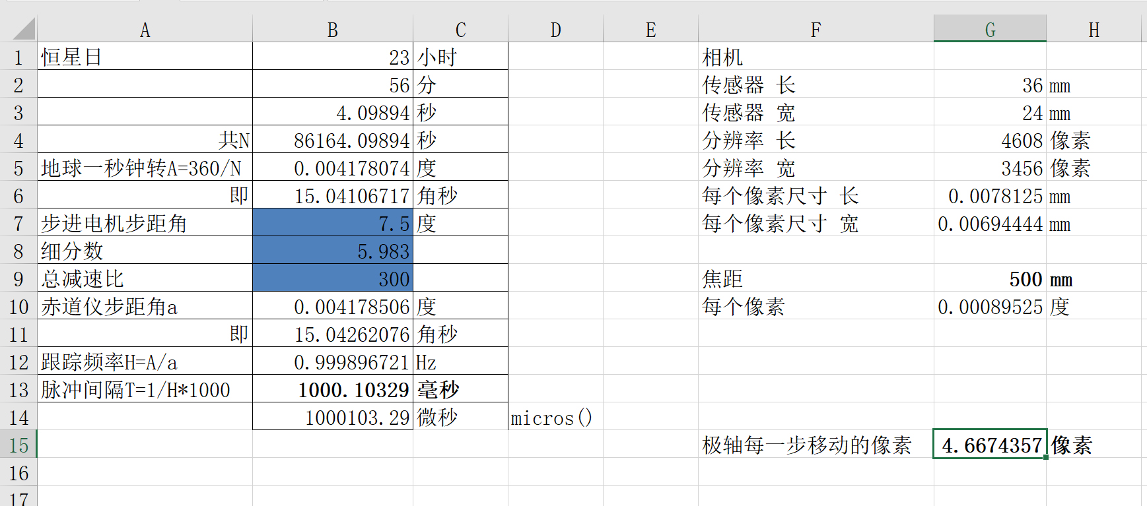Click the bold 毫秒 cell

[x=461, y=389]
